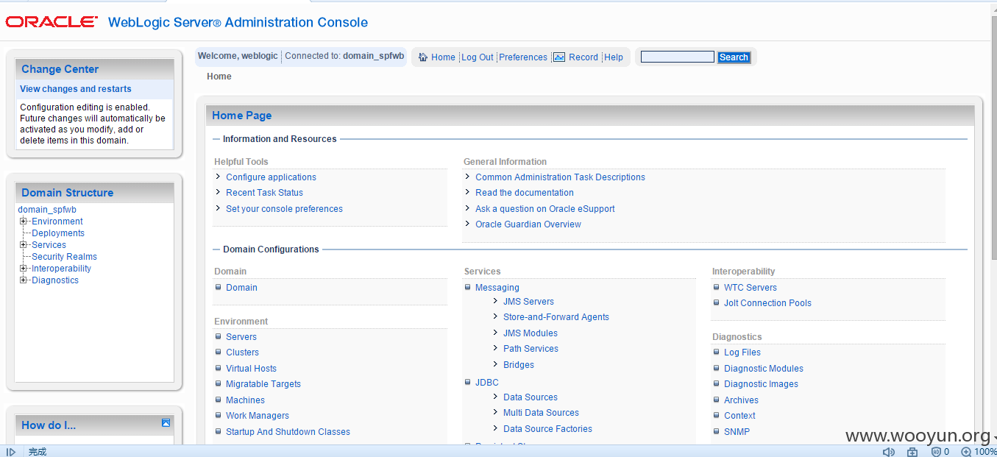Screen dimensions: 997x457
Task: Click Log Out in top toolbar
Action: pos(478,57)
